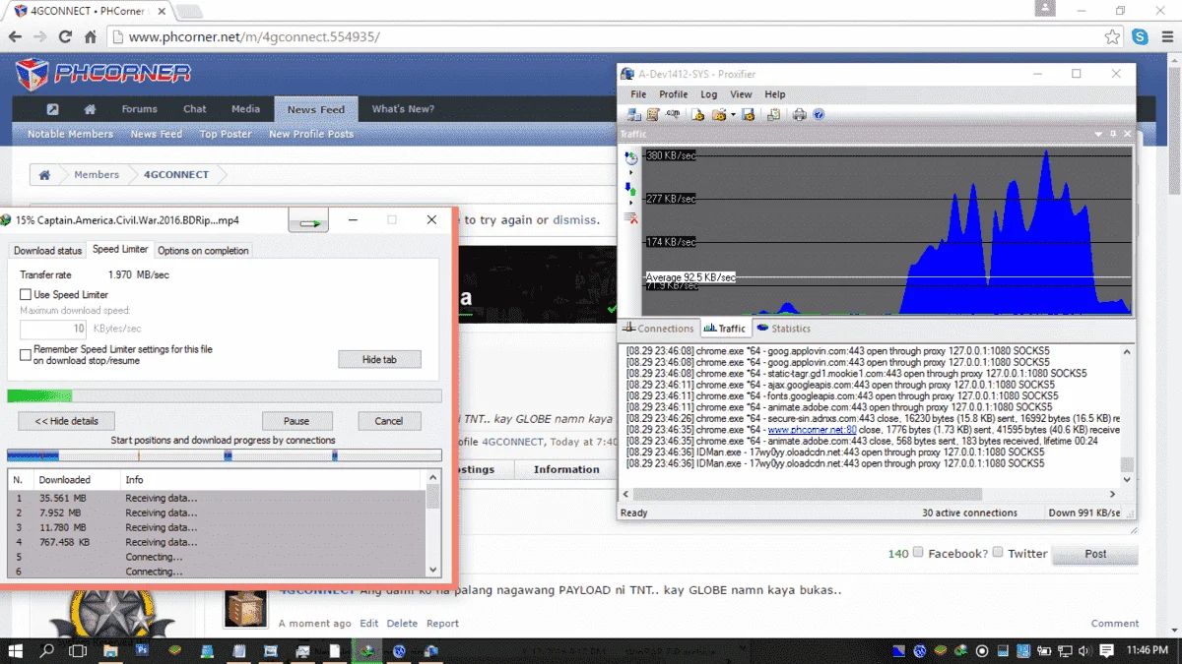
Task: Open the Chrome menu hamburger icon
Action: (x=1165, y=37)
